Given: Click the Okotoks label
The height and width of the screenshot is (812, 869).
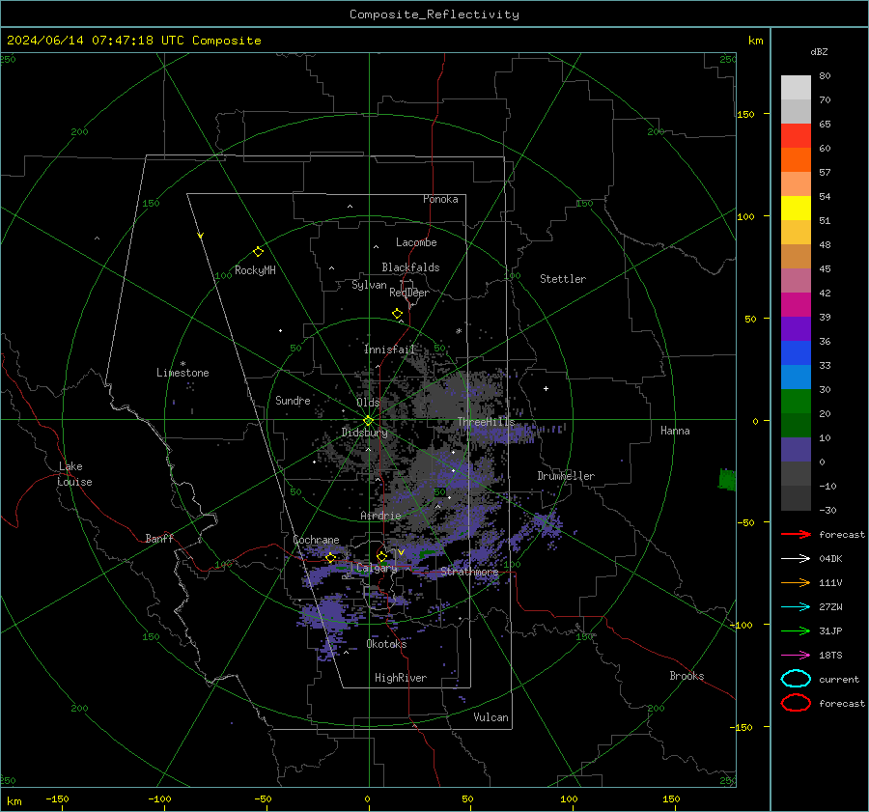Looking at the screenshot, I should pos(386,644).
